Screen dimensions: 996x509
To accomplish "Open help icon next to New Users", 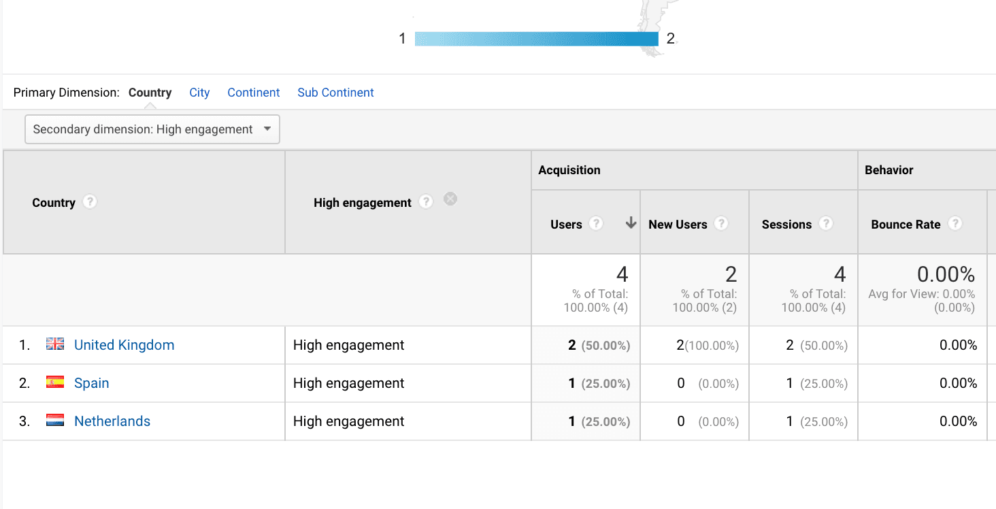I will [x=721, y=224].
